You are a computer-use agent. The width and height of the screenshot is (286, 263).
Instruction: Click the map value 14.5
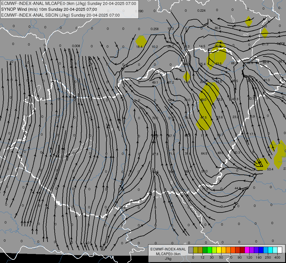pos(202,46)
